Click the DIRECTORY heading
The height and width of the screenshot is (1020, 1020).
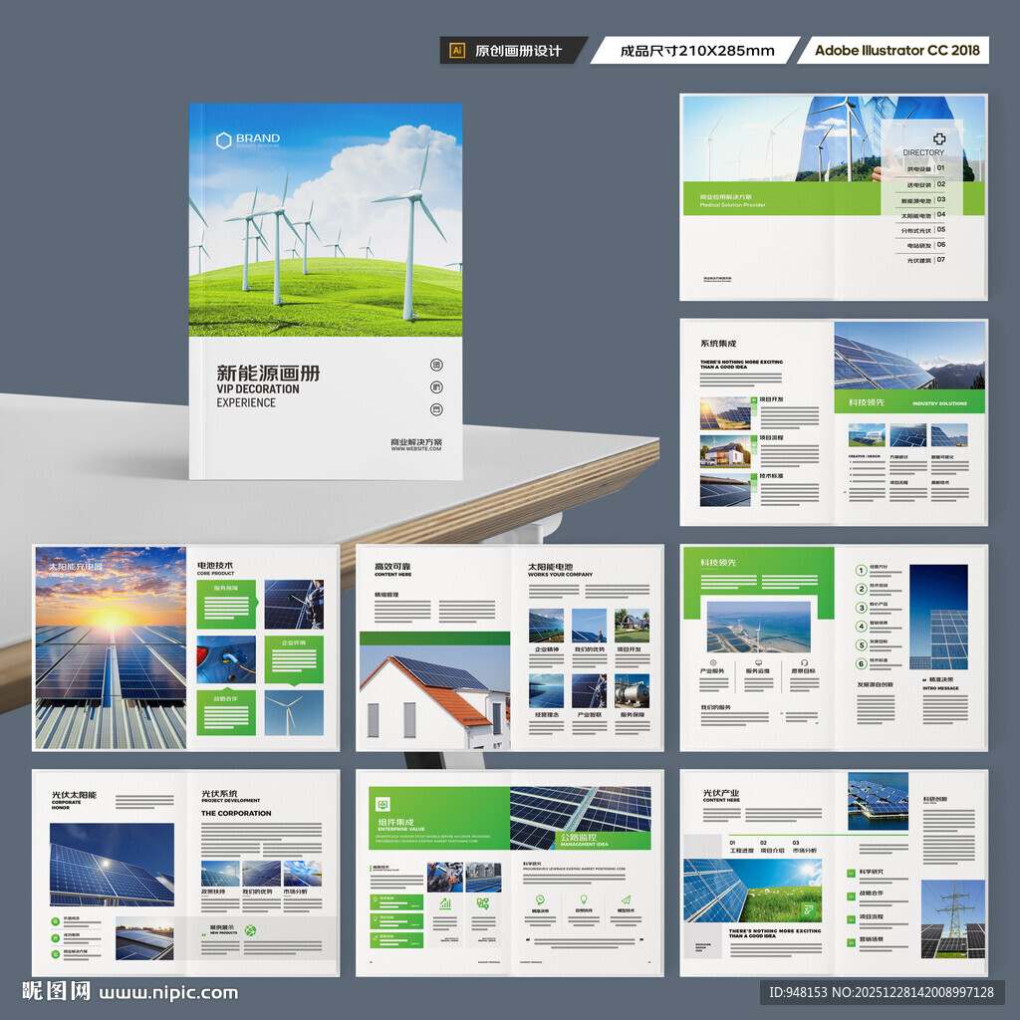point(923,152)
